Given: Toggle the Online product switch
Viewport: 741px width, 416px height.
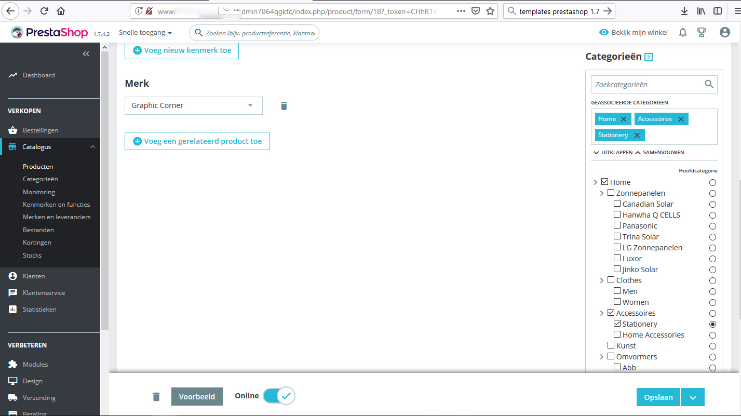Looking at the screenshot, I should (x=279, y=396).
